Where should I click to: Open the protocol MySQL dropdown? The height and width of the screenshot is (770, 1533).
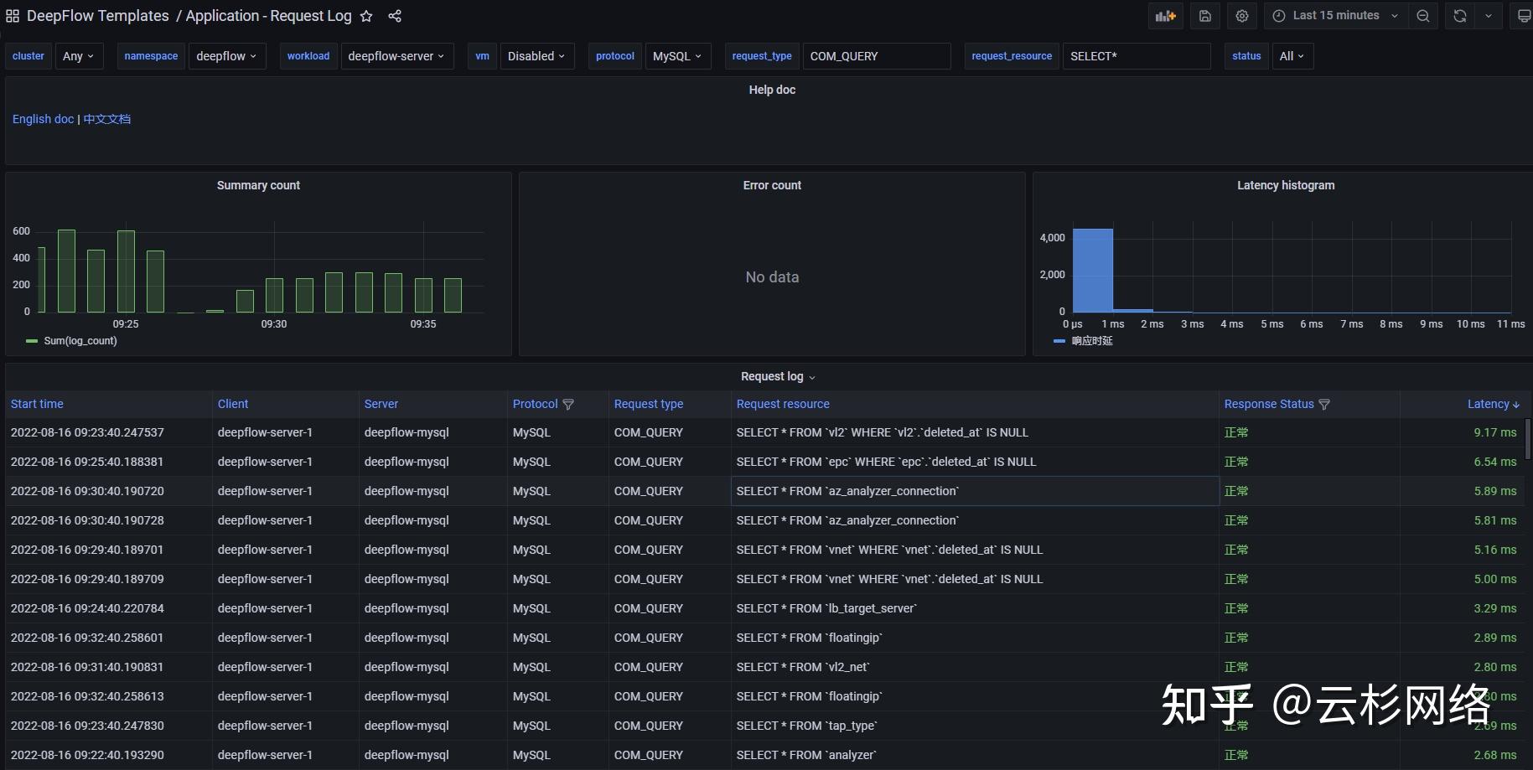(678, 56)
